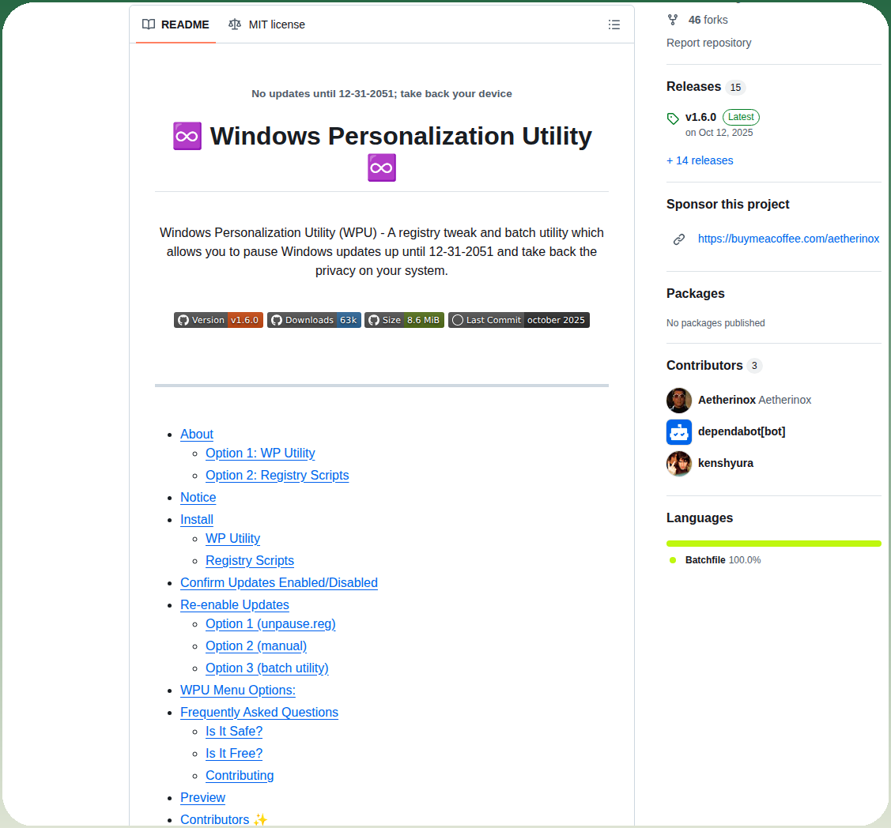Click 'No packages published' text
The width and height of the screenshot is (891, 828).
pyautogui.click(x=715, y=323)
